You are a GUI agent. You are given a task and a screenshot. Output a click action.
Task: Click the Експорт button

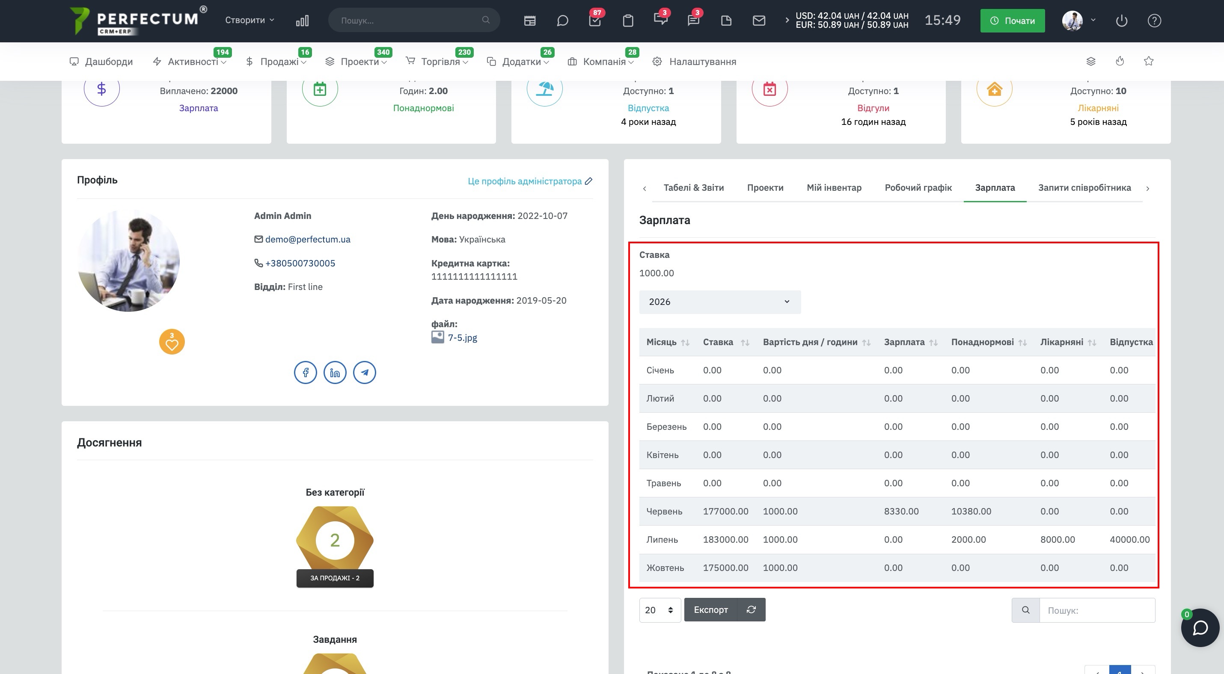tap(710, 610)
